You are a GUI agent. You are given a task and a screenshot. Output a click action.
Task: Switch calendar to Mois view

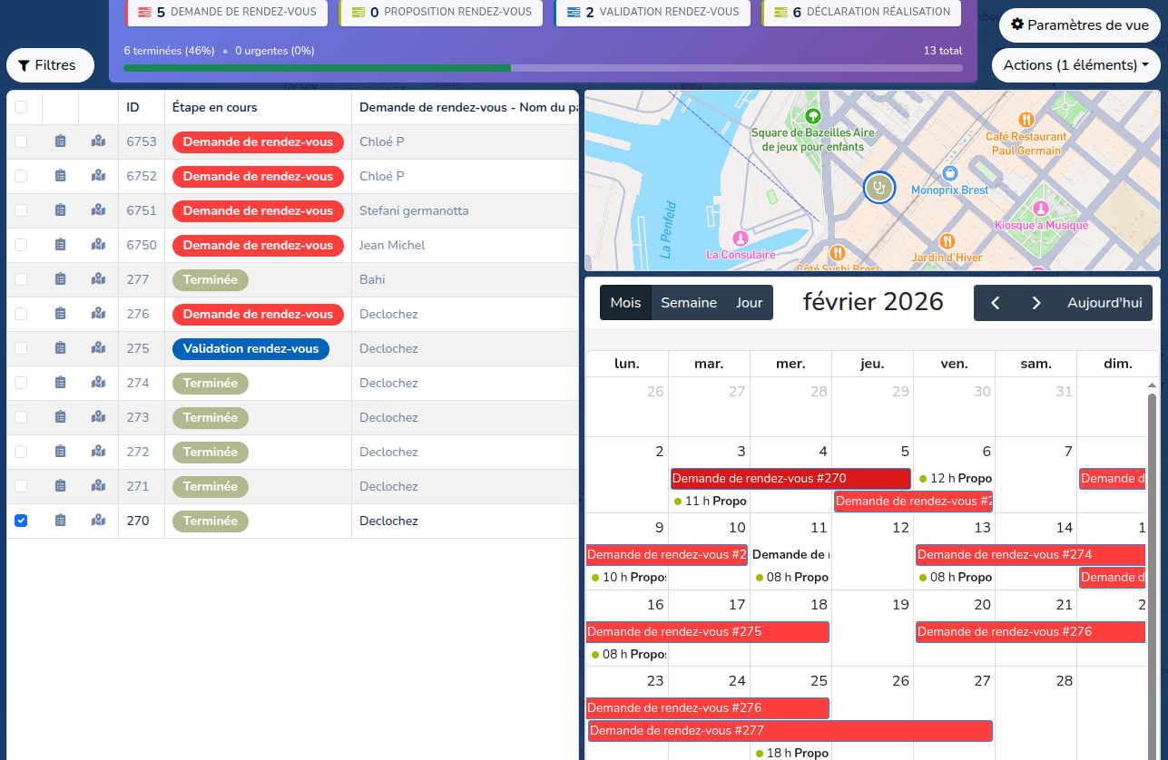(x=625, y=303)
